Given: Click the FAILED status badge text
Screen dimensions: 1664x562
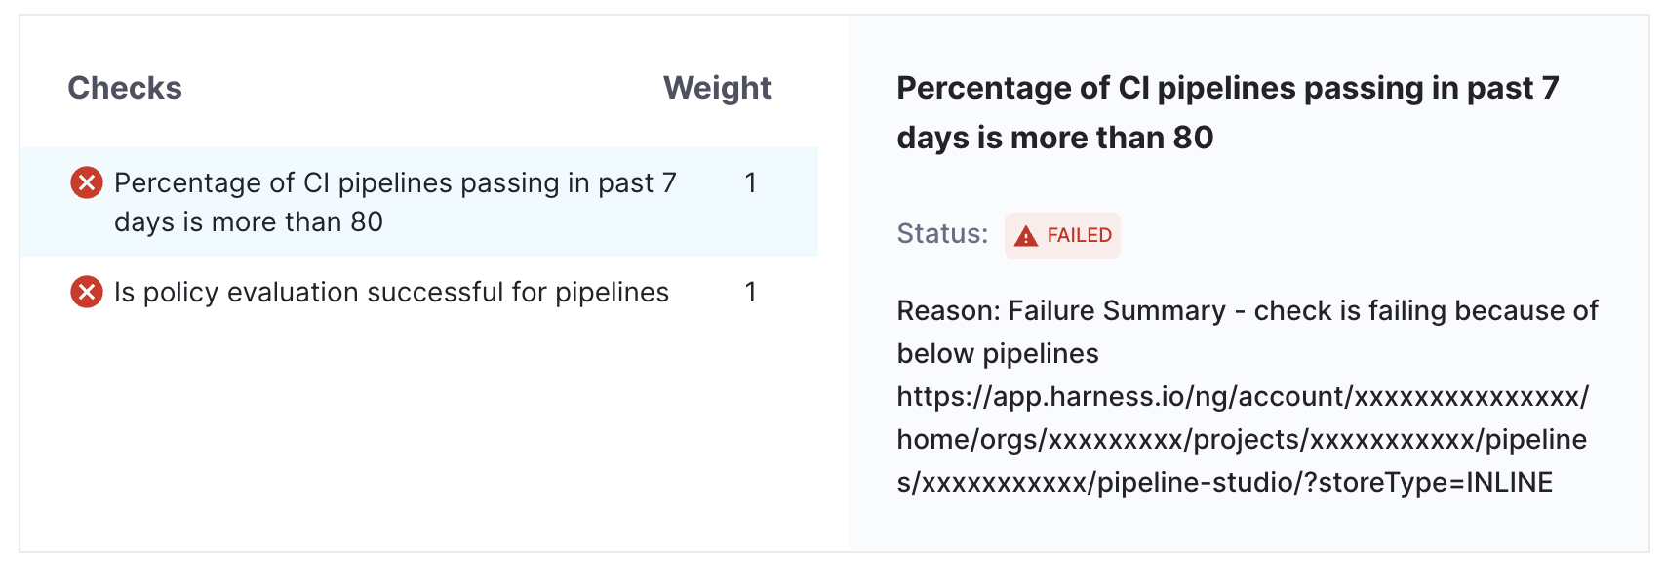Looking at the screenshot, I should [x=1079, y=235].
